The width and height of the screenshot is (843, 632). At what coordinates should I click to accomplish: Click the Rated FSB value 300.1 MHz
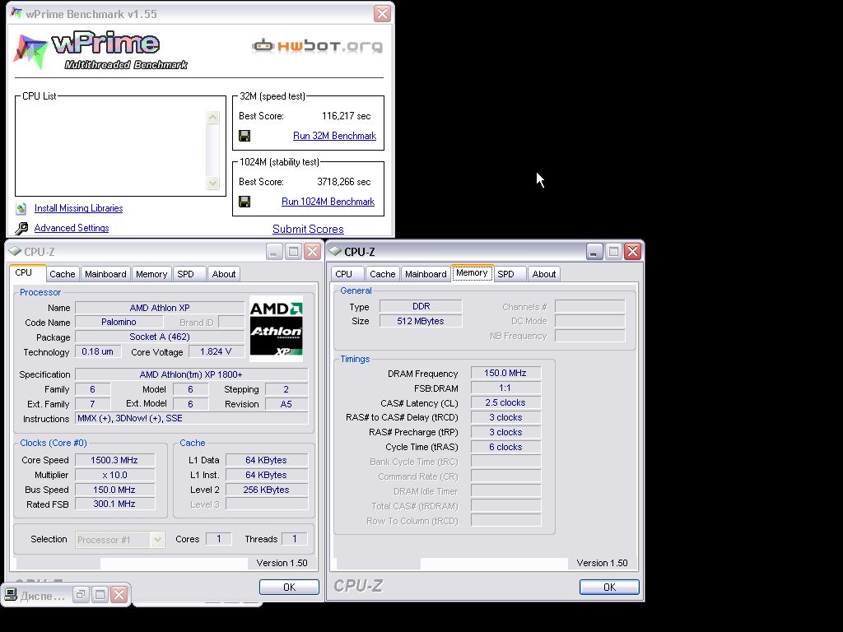pyautogui.click(x=115, y=504)
